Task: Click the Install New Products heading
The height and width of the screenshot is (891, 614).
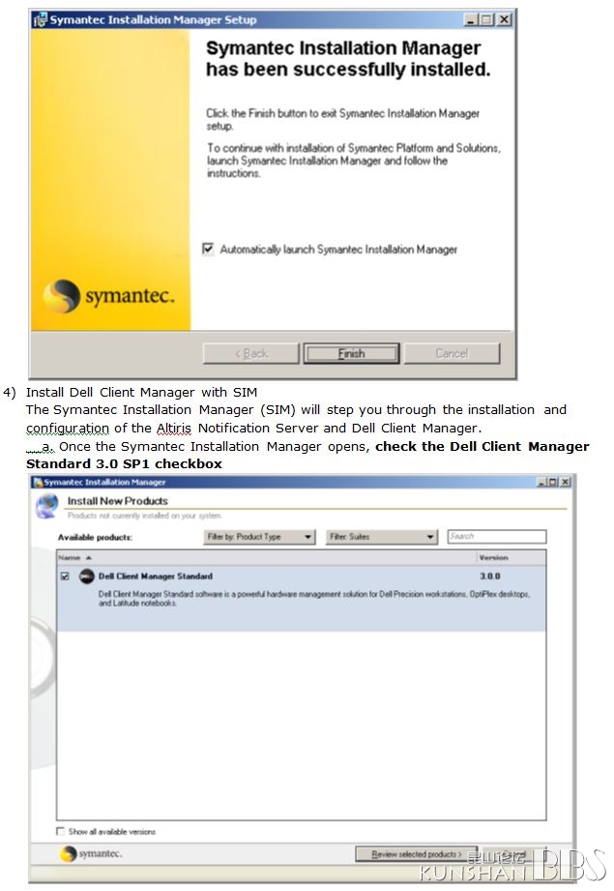Action: point(118,501)
